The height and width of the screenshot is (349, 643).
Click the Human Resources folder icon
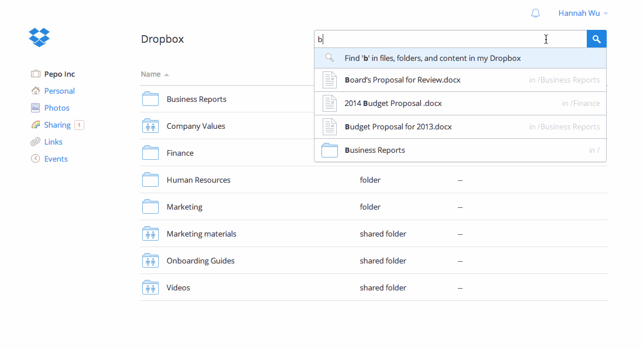coord(151,180)
